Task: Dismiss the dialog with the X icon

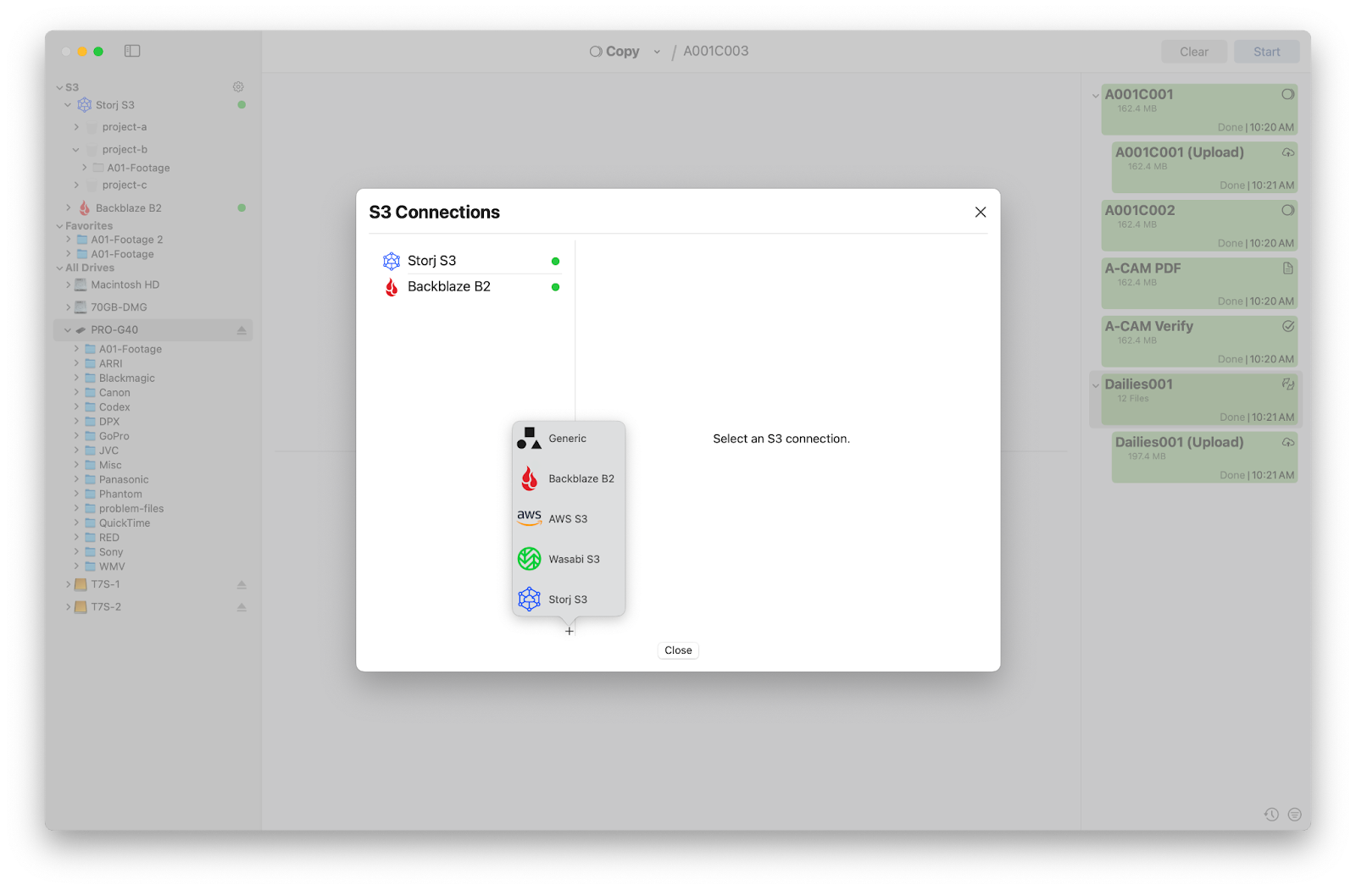Action: pyautogui.click(x=981, y=213)
